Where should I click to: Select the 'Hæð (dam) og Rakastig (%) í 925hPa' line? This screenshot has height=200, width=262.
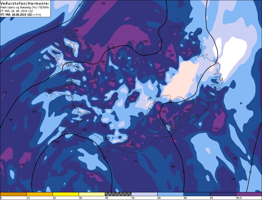tap(25, 7)
